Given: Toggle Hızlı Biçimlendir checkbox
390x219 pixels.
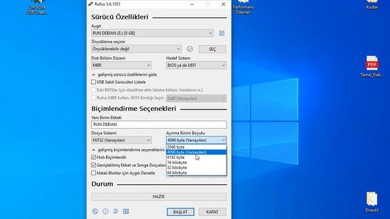Looking at the screenshot, I should (x=93, y=157).
